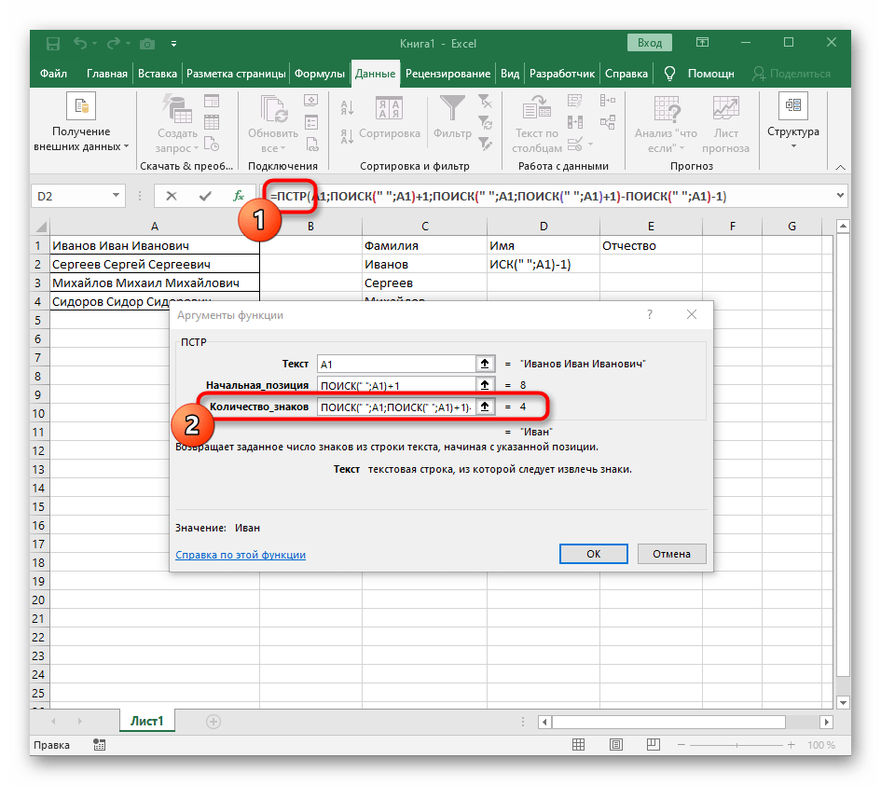This screenshot has height=786, width=881.
Task: Click the macro recording status bar icon
Action: pos(100,745)
